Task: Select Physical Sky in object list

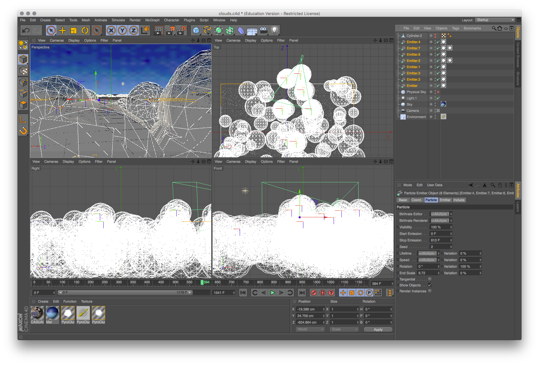Action: (x=416, y=92)
